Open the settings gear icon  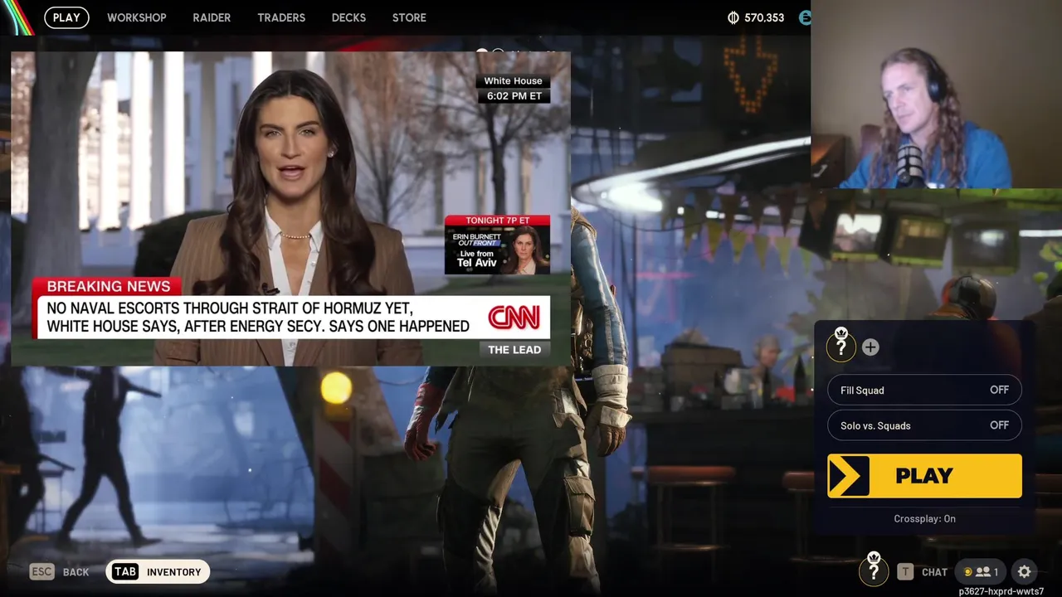[x=1025, y=572]
